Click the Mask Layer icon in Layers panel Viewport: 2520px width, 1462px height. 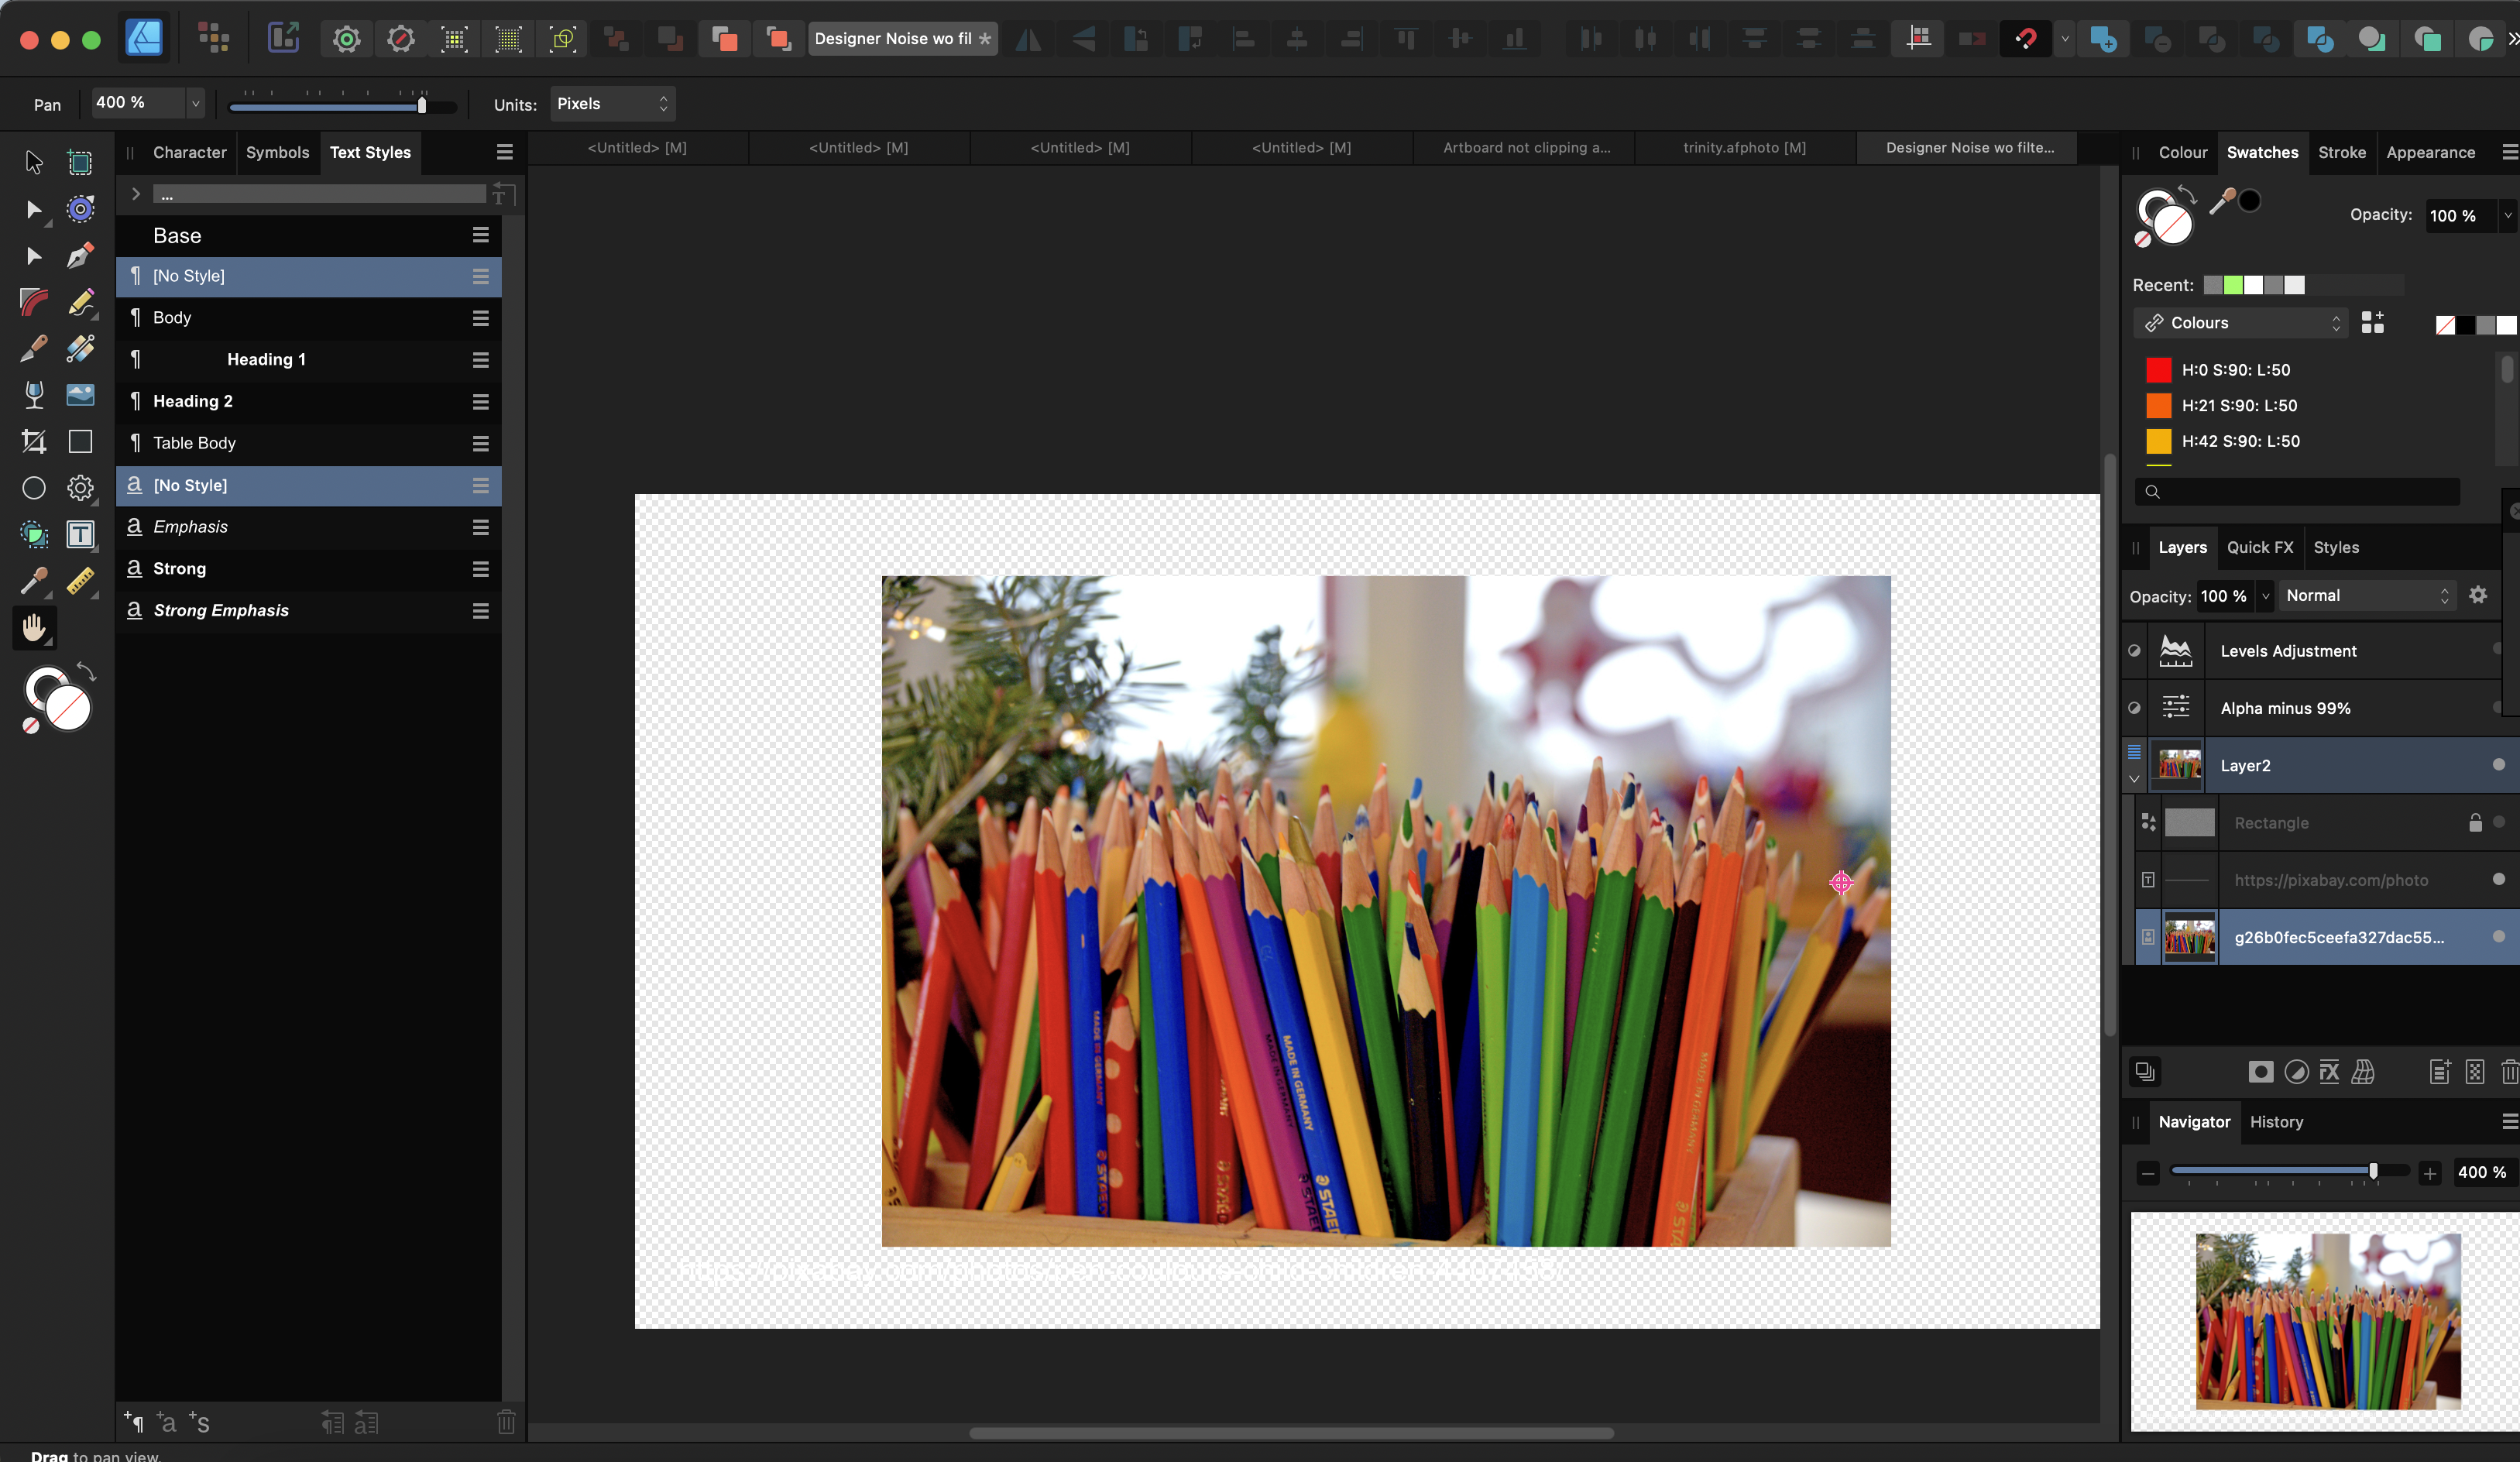click(x=2260, y=1072)
